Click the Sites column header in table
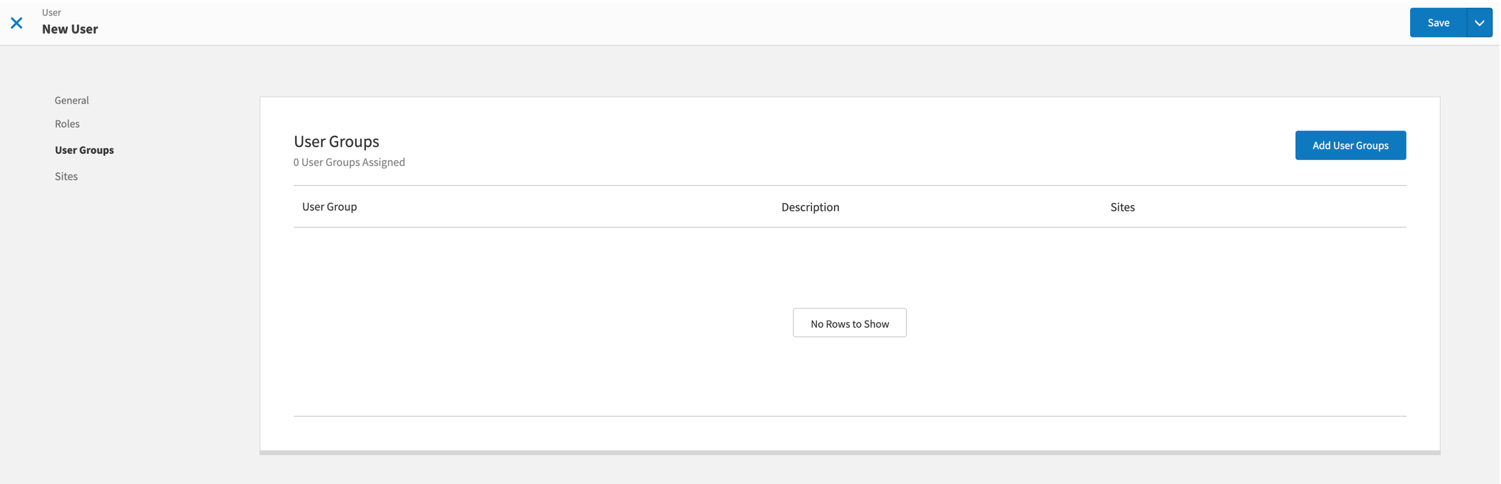 click(1122, 207)
